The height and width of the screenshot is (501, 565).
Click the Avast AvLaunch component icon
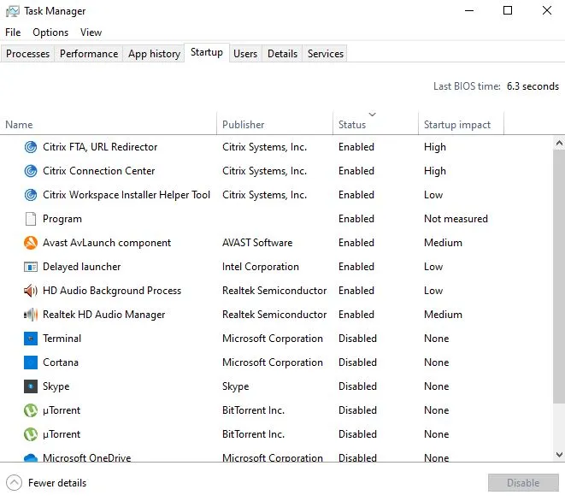[x=31, y=243]
